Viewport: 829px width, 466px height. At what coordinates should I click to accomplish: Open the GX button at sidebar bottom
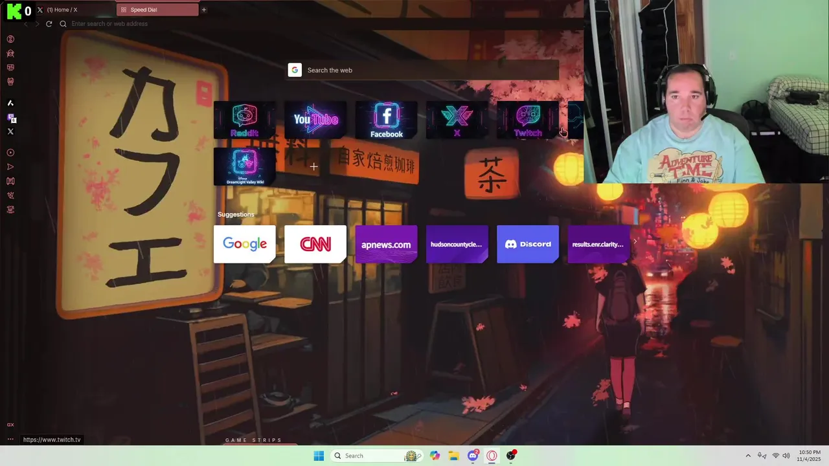pos(10,425)
